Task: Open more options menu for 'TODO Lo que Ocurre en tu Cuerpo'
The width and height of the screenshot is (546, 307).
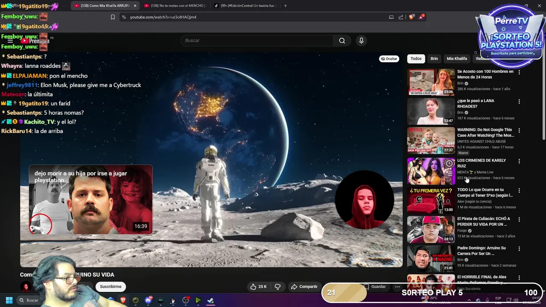Action: pos(519,190)
